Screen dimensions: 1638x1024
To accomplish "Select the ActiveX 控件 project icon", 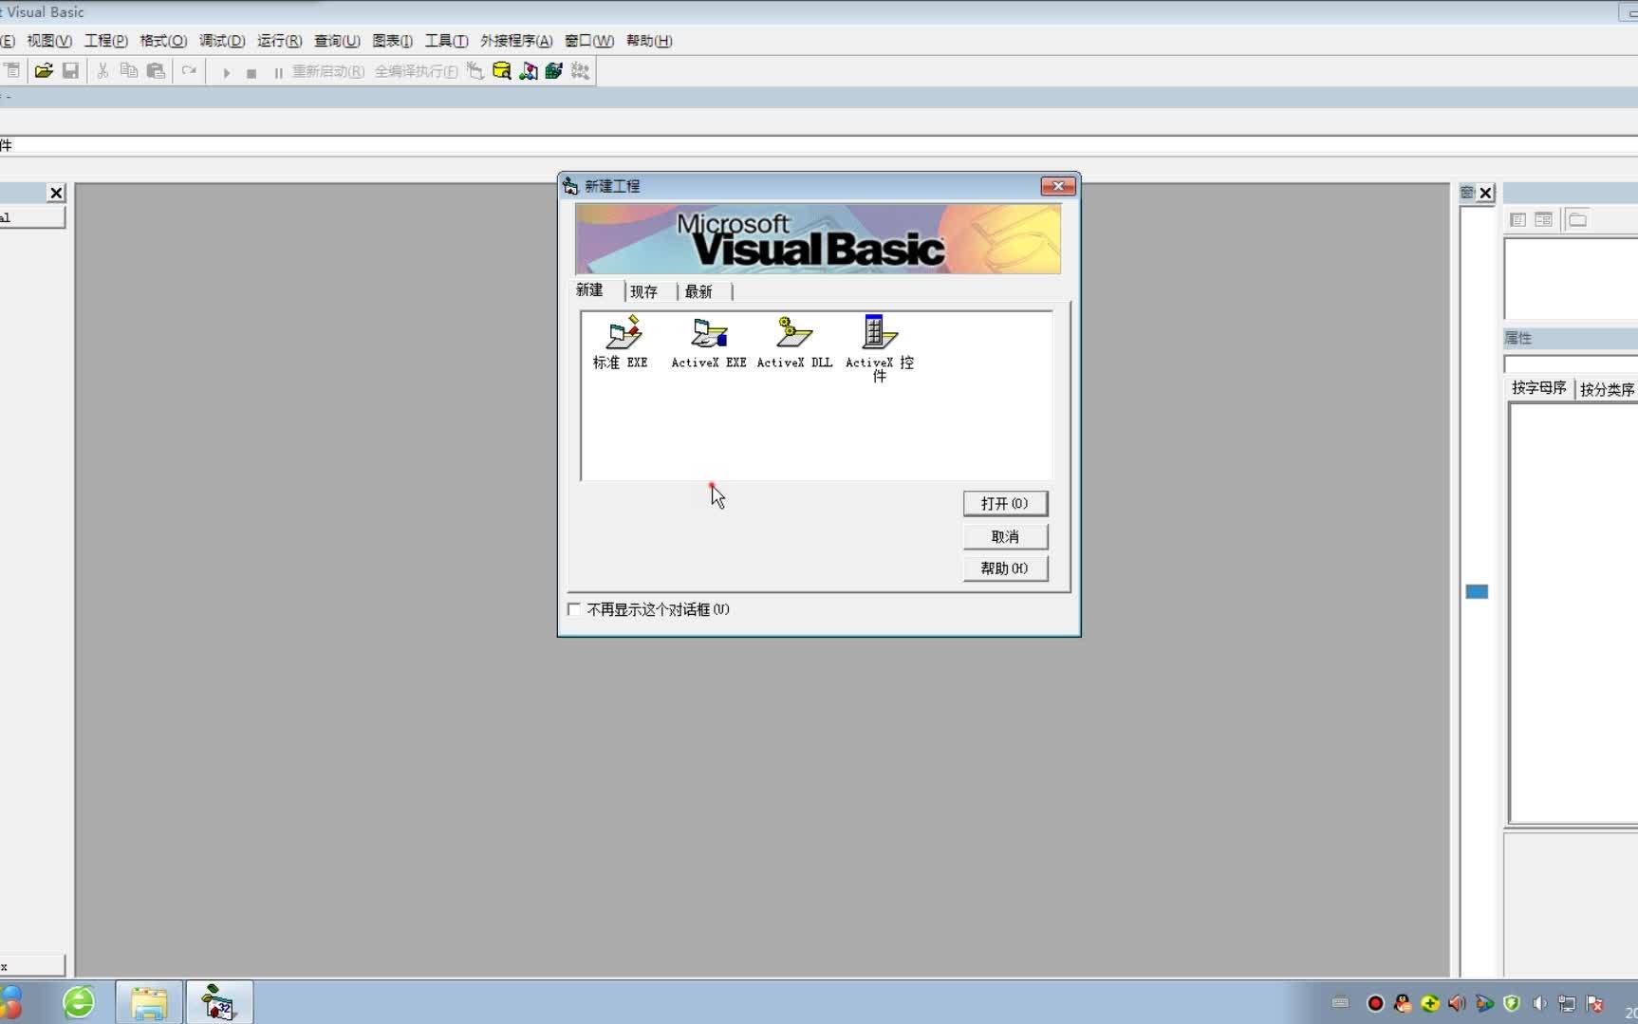I will coord(879,348).
